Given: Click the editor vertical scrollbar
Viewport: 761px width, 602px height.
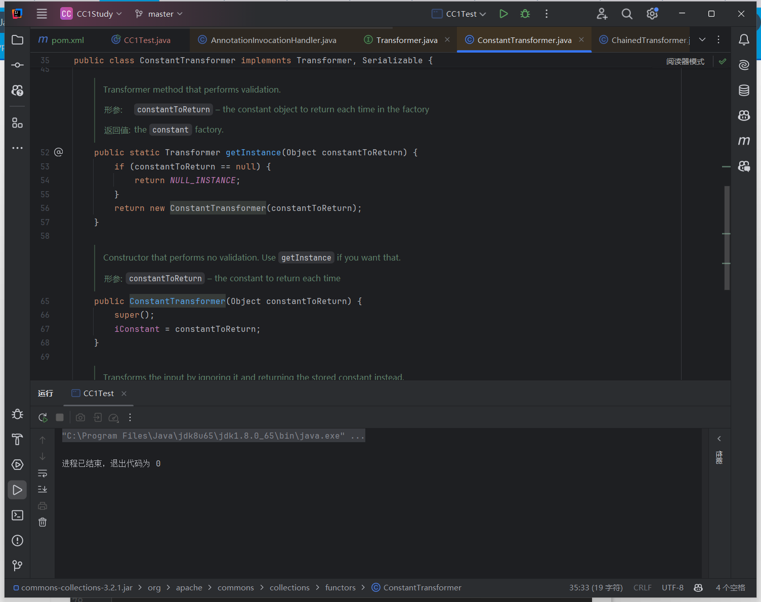Looking at the screenshot, I should (x=727, y=238).
